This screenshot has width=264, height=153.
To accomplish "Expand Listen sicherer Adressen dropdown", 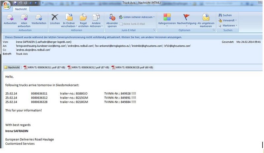I will coord(137,17).
